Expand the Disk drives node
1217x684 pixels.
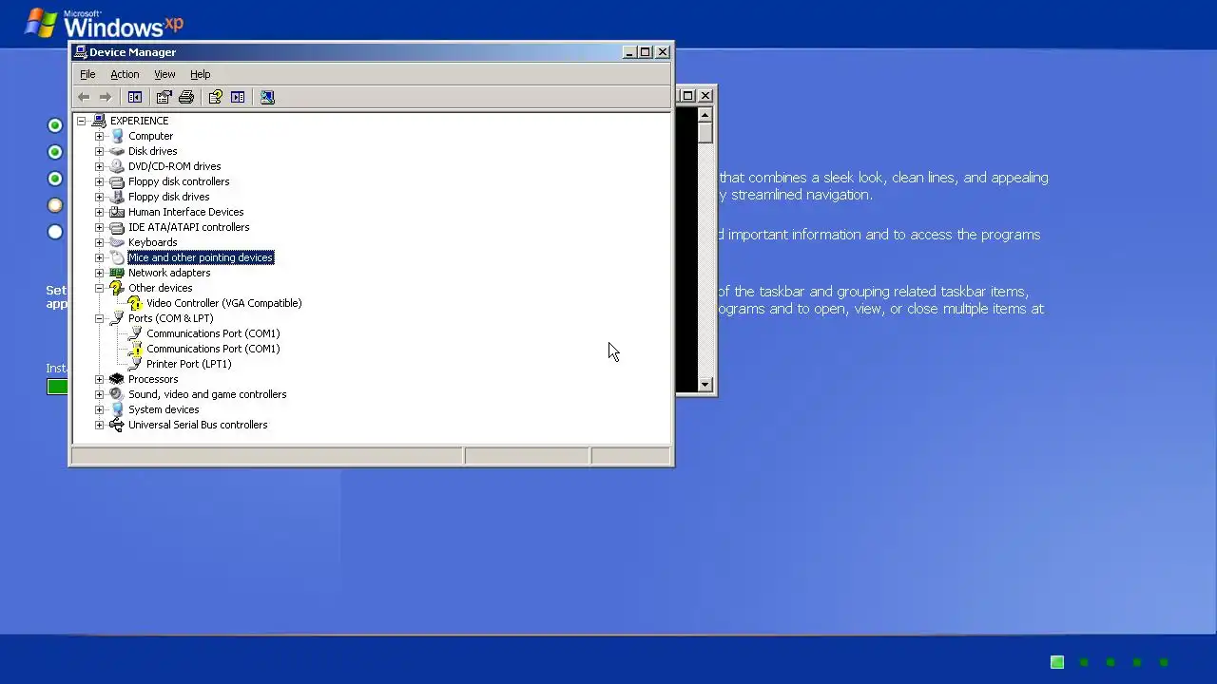click(x=99, y=151)
